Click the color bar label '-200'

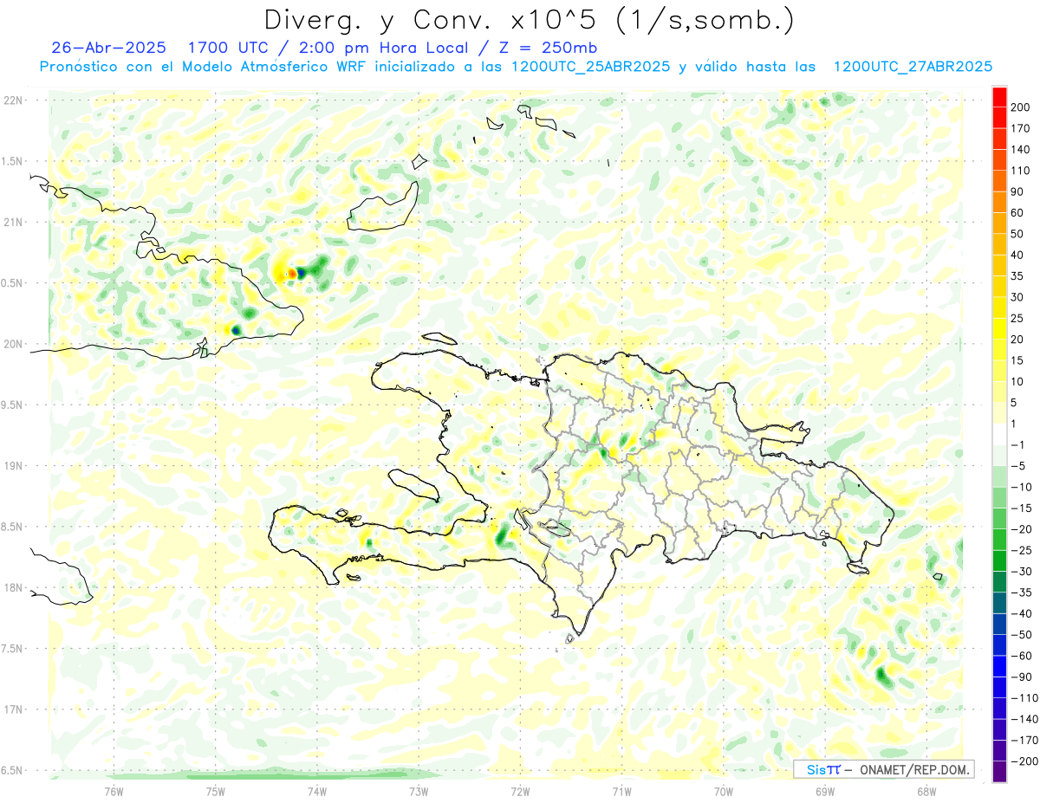coord(1024,761)
